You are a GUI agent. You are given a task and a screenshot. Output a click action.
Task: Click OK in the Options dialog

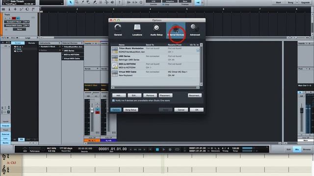[x=196, y=110]
